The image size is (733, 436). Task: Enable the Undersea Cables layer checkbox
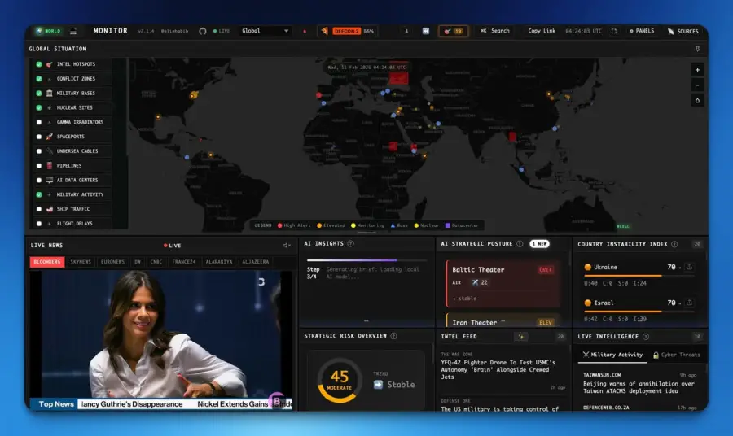pyautogui.click(x=39, y=151)
